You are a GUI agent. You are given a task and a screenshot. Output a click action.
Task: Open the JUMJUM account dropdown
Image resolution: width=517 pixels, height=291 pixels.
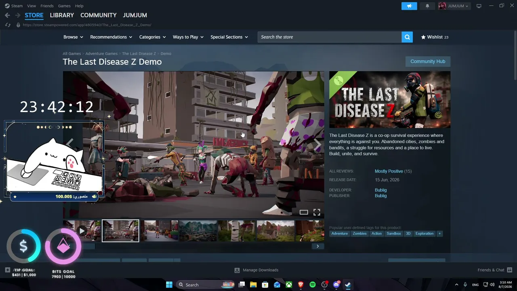click(454, 6)
